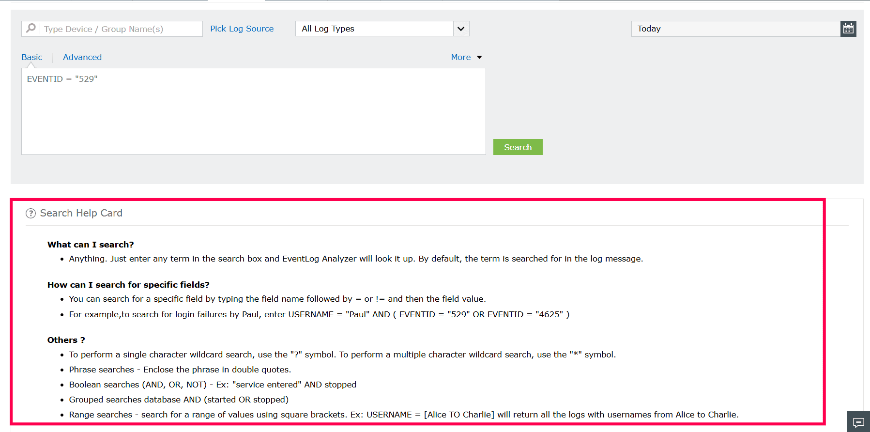
Task: Click the Search Help Card question-mark icon
Action: tap(31, 214)
